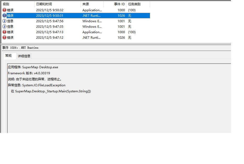Click Windows E... source in 9:47:35 row

pos(92,27)
